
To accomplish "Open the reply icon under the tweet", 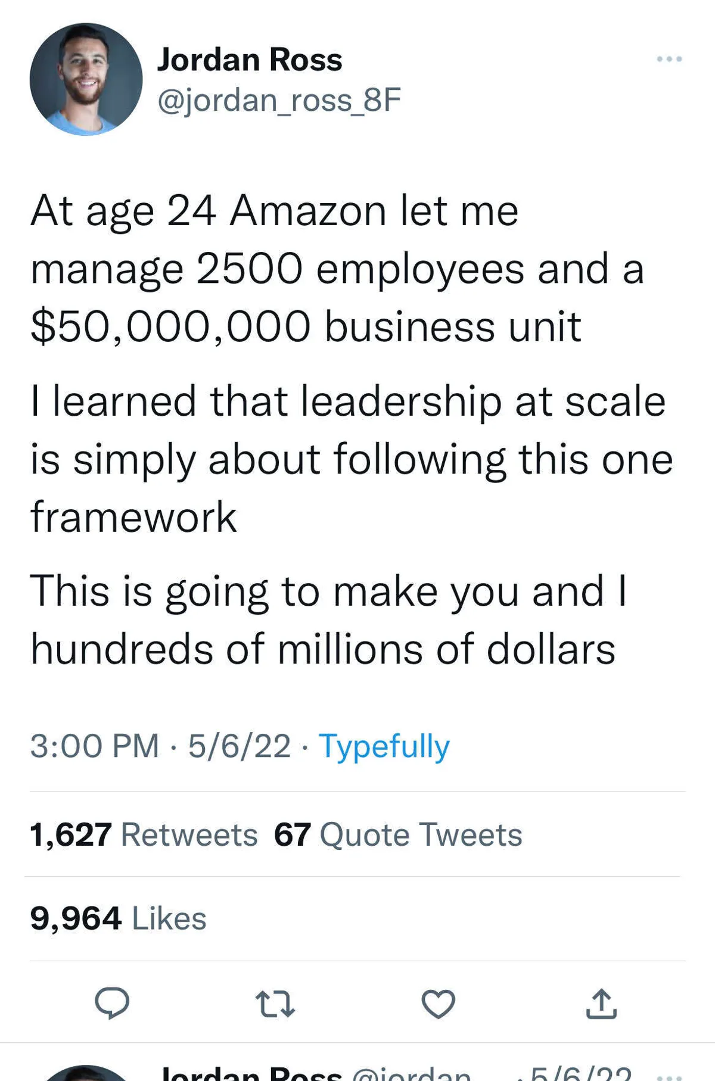I will (112, 1003).
